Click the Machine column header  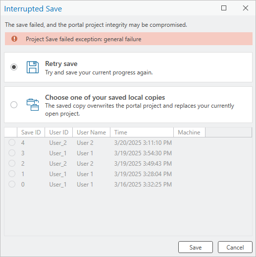coord(189,132)
